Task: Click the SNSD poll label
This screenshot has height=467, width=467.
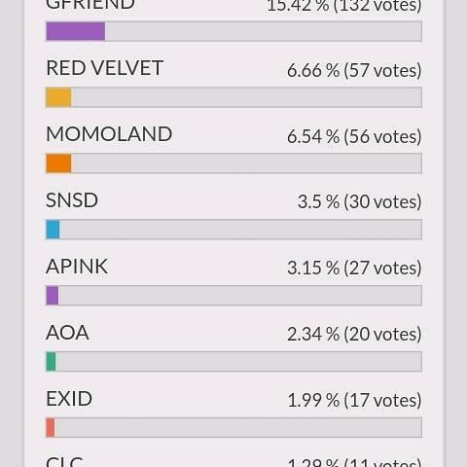Action: 72,200
